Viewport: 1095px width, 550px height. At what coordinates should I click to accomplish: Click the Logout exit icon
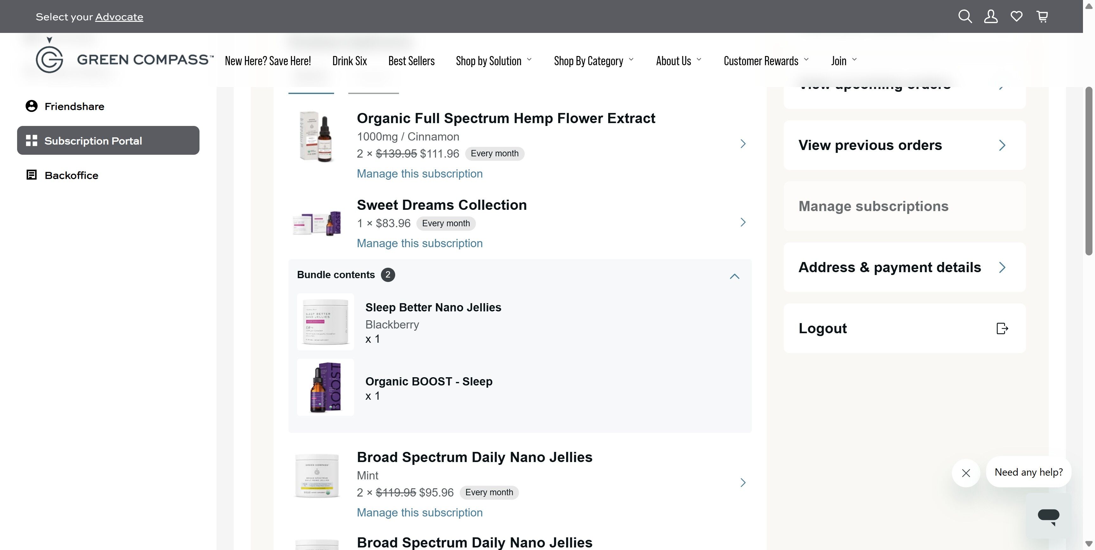(x=1002, y=328)
